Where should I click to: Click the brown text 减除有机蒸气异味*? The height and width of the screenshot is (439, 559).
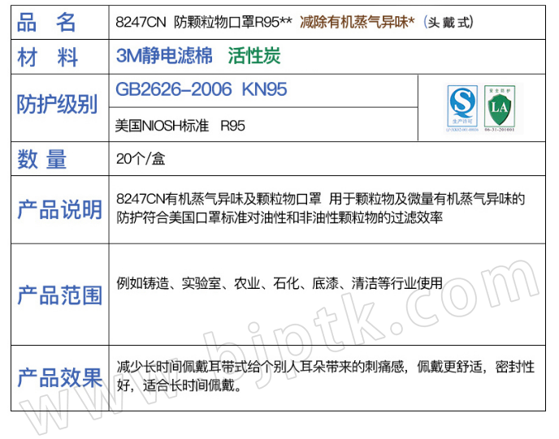tap(357, 22)
